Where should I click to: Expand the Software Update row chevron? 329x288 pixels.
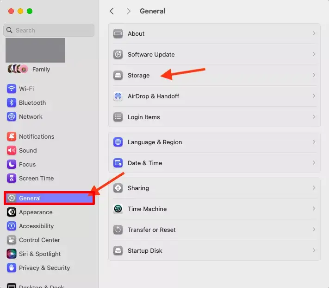pyautogui.click(x=314, y=54)
